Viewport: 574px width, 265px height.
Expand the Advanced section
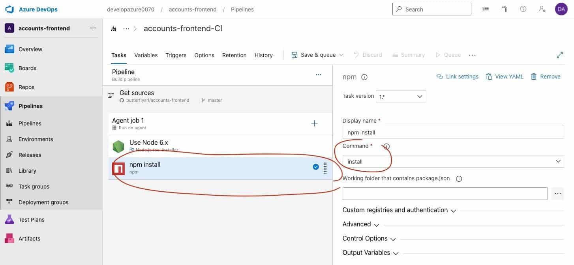pos(361,224)
